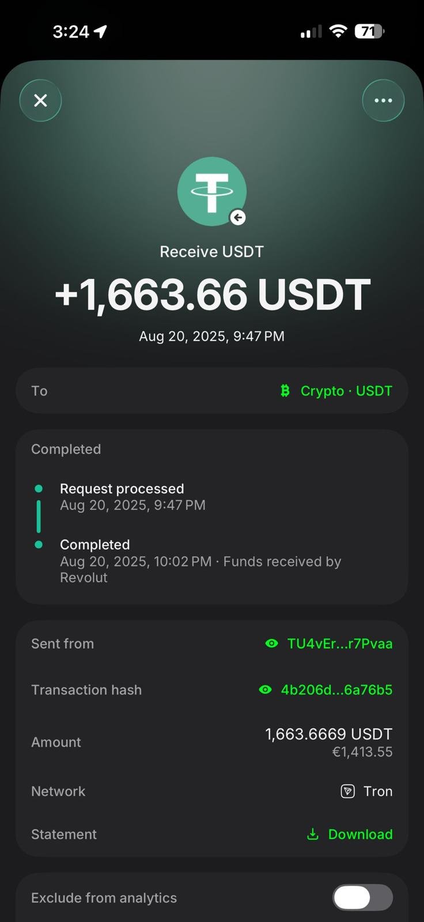Tap the +1,663.66 USDT amount heading
Screen dimensions: 424x922
[x=212, y=294]
